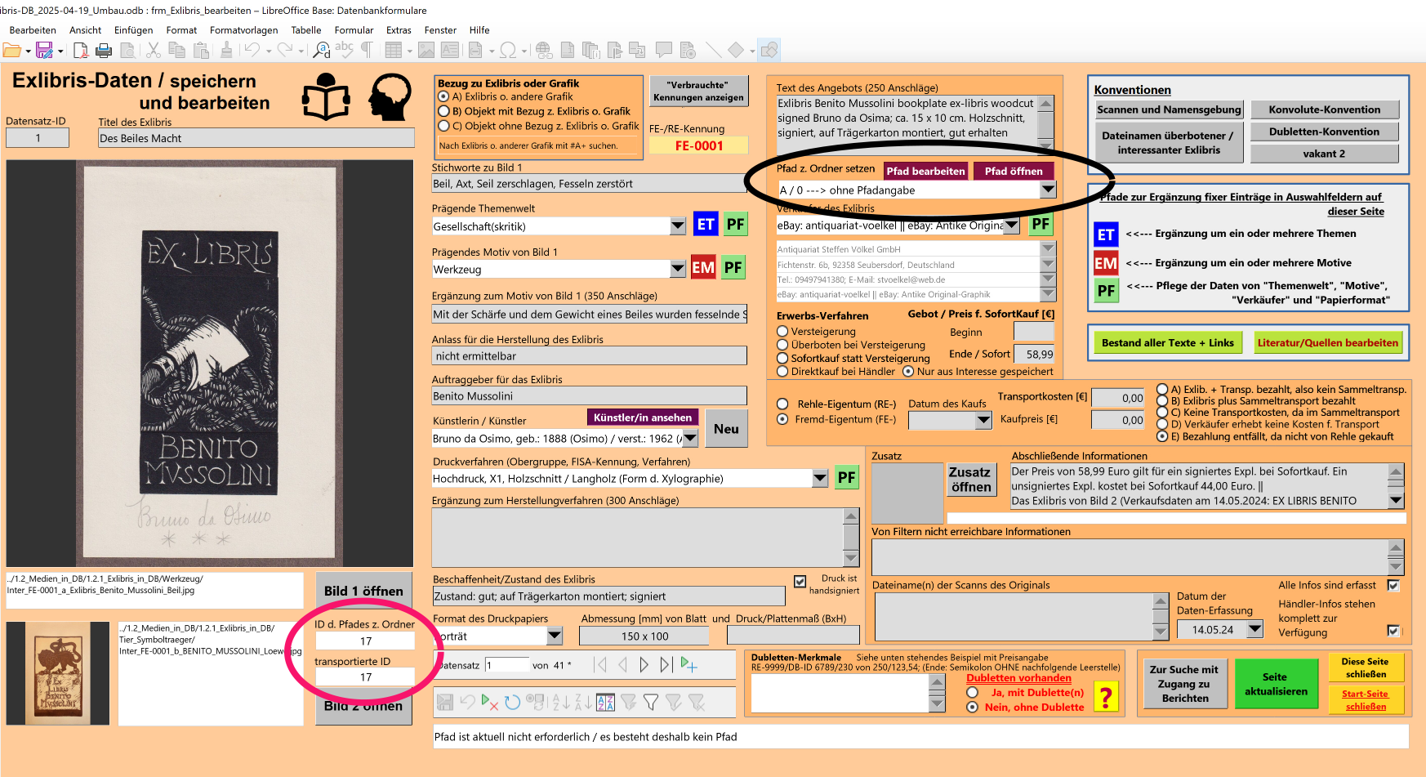Insert special character Omega icon

[x=507, y=51]
